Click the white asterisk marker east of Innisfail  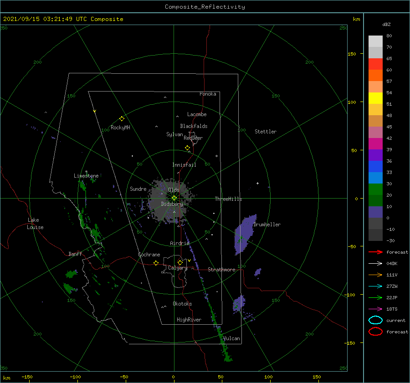(x=216, y=156)
